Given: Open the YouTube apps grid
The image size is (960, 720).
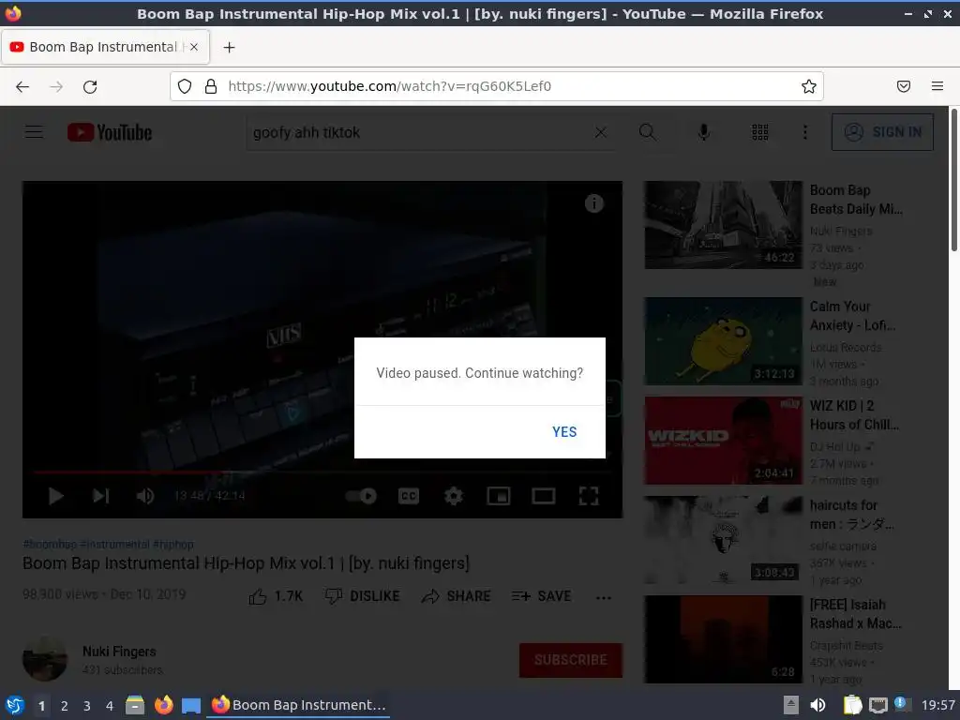Looking at the screenshot, I should tap(759, 132).
